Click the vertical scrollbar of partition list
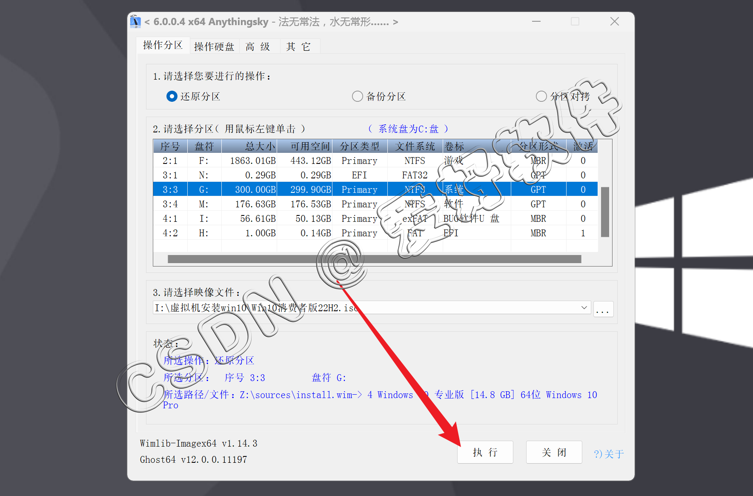753x496 pixels. tap(605, 212)
